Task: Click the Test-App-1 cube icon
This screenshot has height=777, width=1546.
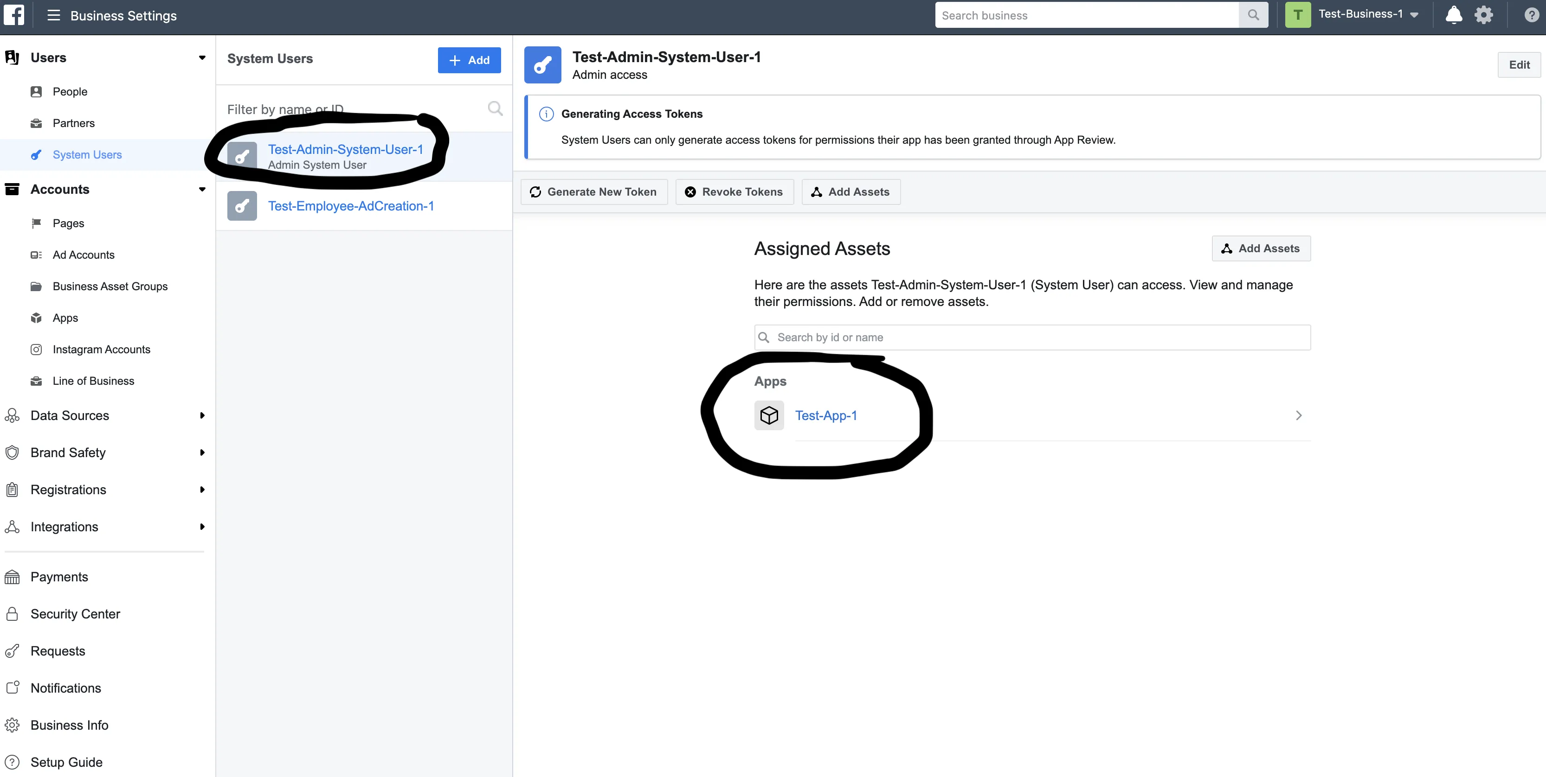Action: click(x=769, y=415)
